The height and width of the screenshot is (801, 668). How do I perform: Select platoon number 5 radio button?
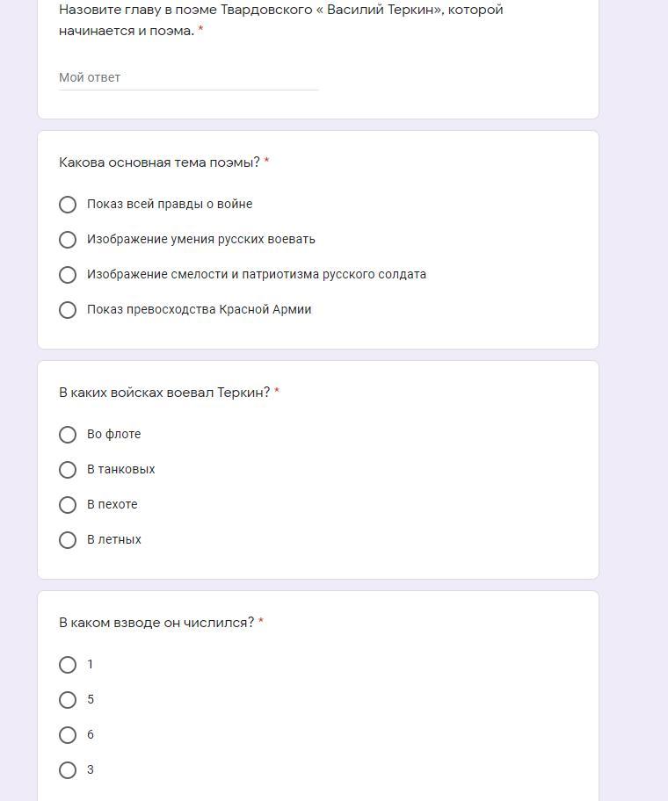pos(68,700)
